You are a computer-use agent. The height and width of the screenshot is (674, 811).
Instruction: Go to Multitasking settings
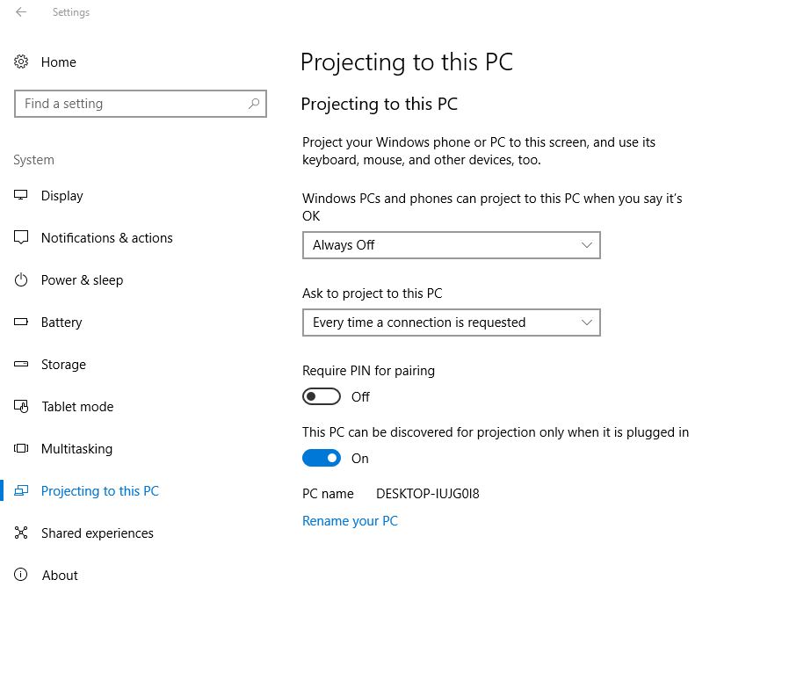(x=76, y=448)
